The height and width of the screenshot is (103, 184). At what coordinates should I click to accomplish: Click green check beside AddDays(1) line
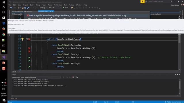point(29,58)
